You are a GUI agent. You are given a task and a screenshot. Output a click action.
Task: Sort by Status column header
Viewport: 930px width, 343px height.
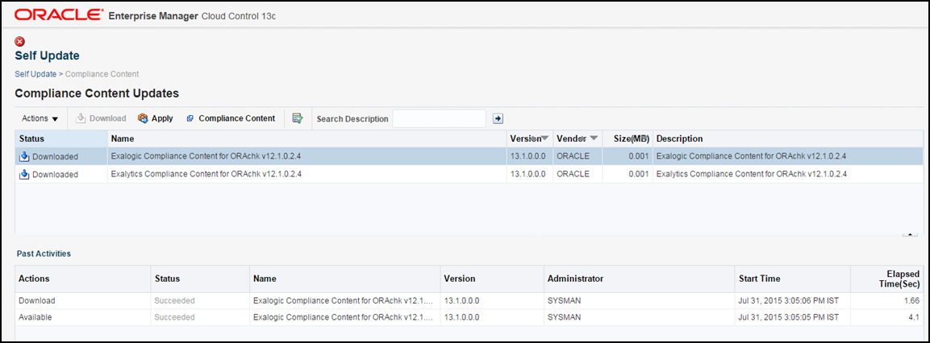[x=32, y=138]
